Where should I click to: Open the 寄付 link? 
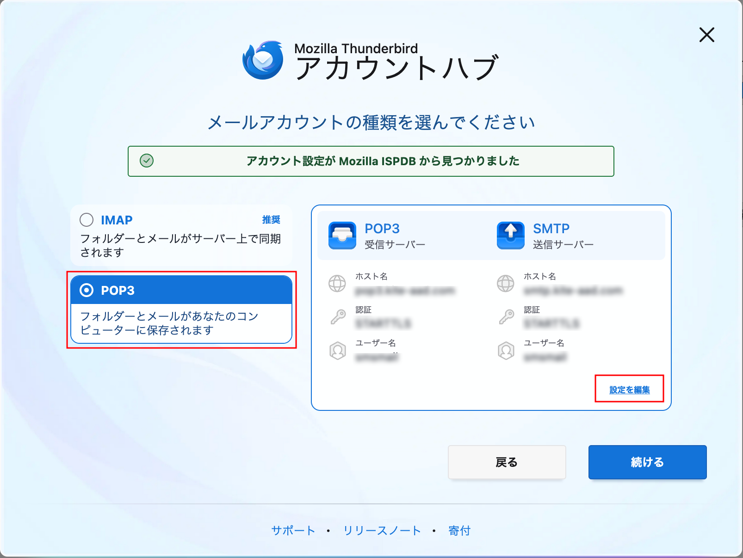pyautogui.click(x=459, y=530)
